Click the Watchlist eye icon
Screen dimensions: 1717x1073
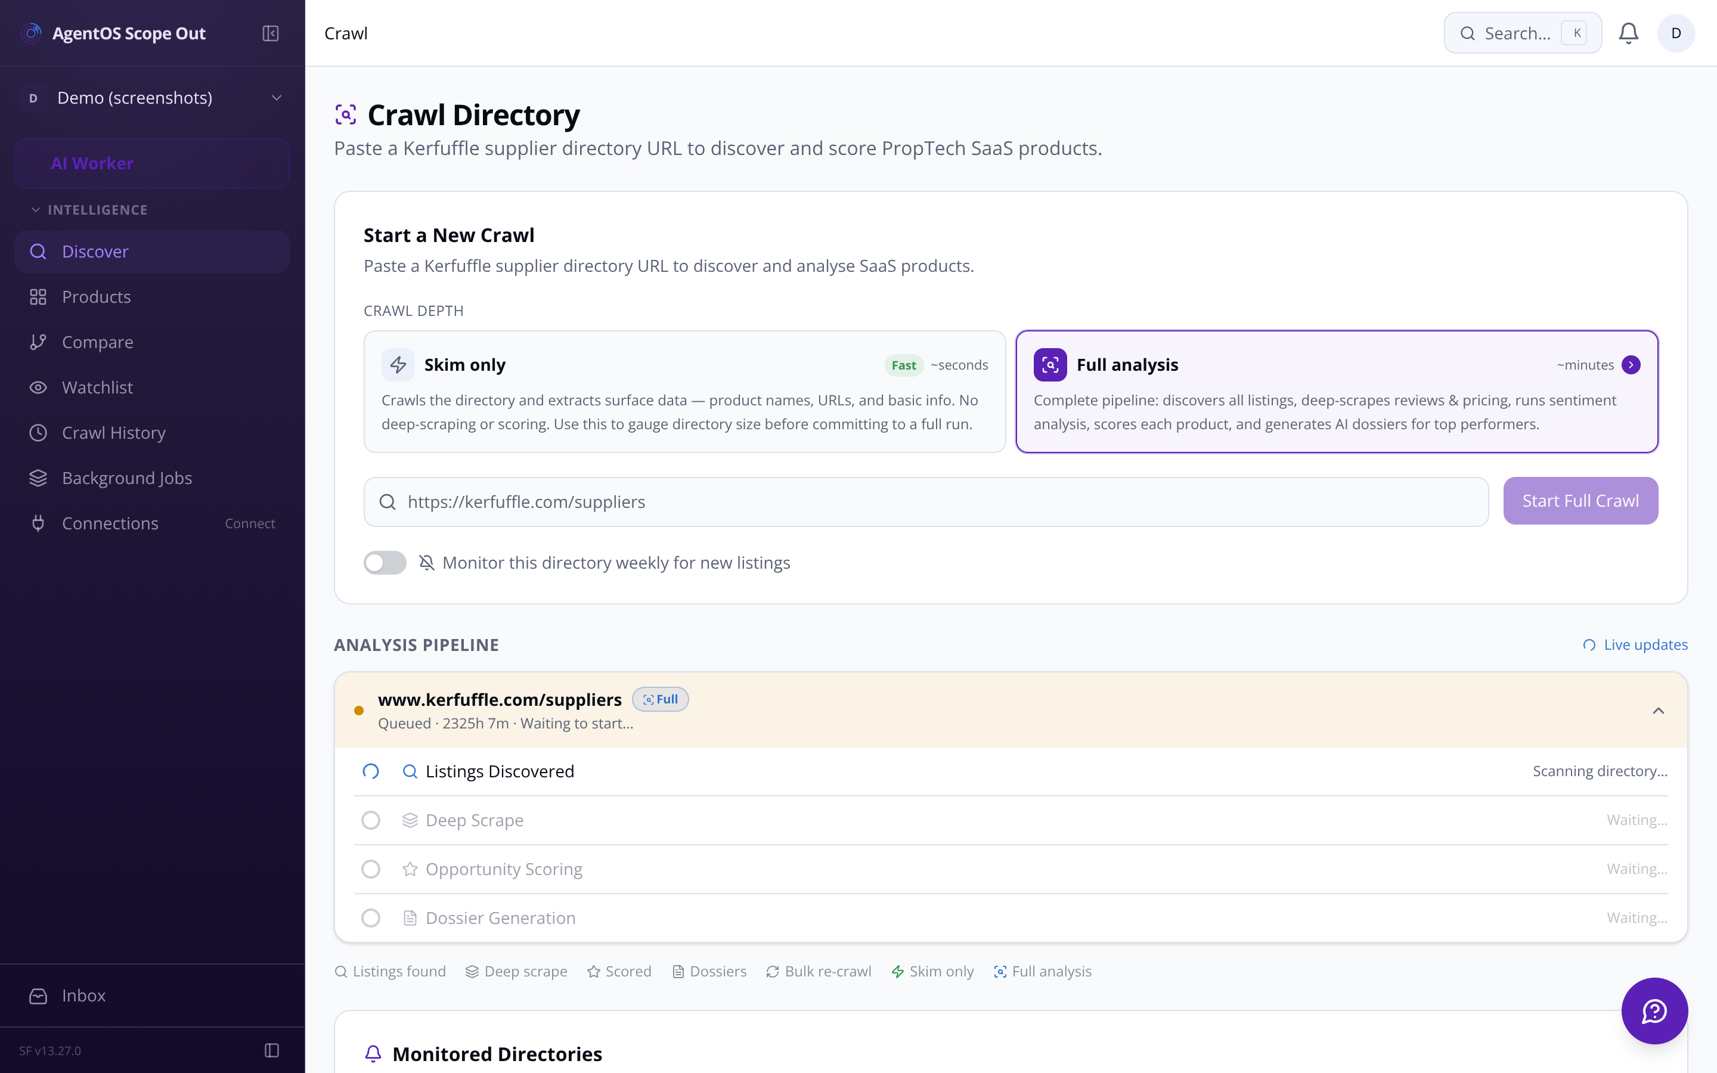coord(38,387)
